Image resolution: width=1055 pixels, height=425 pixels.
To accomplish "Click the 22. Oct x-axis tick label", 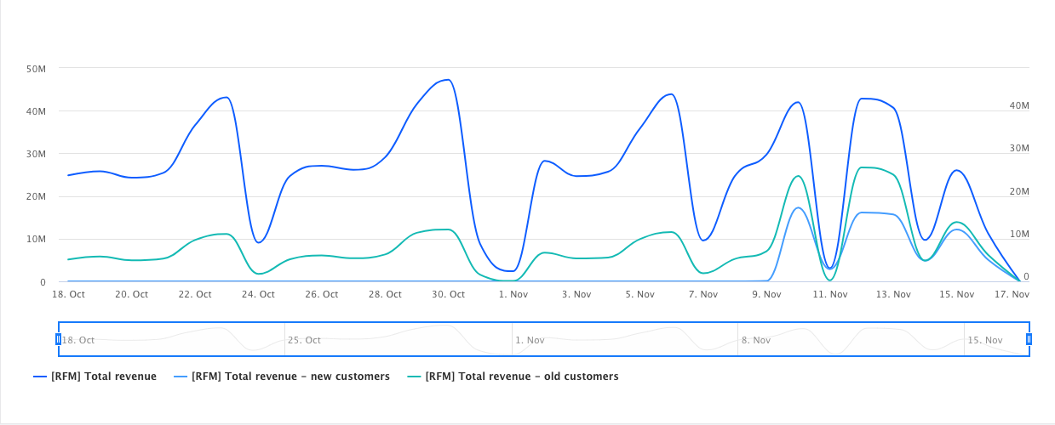I will coord(195,294).
